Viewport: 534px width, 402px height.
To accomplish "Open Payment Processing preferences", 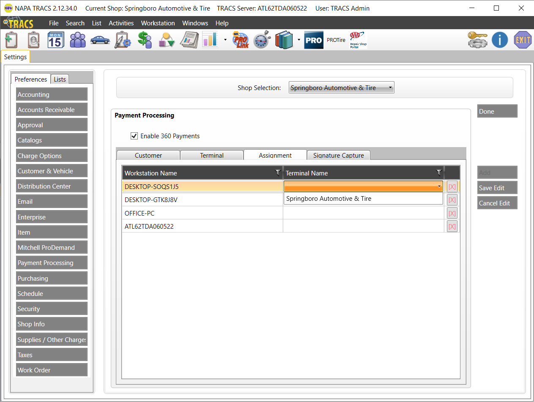I will tap(52, 263).
